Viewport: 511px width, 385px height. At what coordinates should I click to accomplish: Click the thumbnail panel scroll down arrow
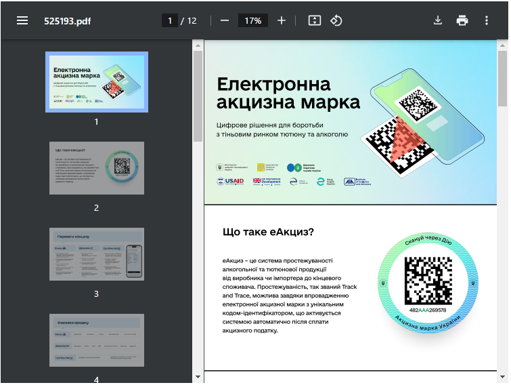(x=198, y=377)
